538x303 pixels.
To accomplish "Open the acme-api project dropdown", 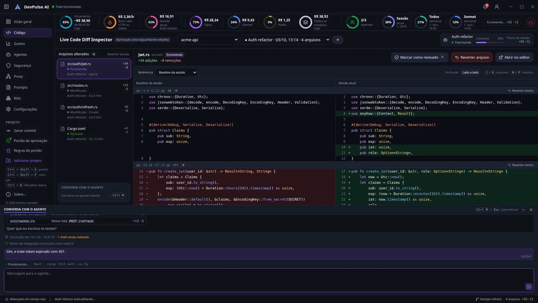I will click(x=208, y=40).
